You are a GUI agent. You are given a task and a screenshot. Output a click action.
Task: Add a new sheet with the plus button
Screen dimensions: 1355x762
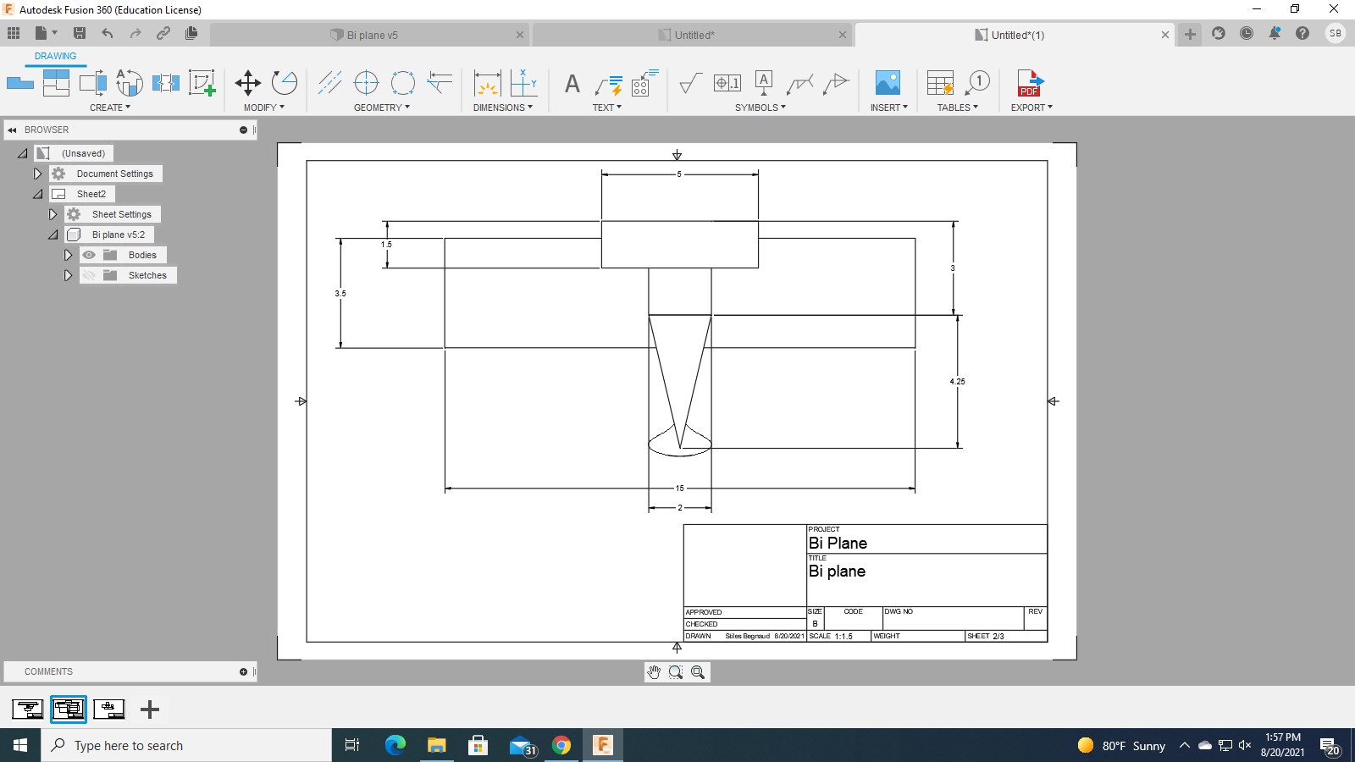149,710
